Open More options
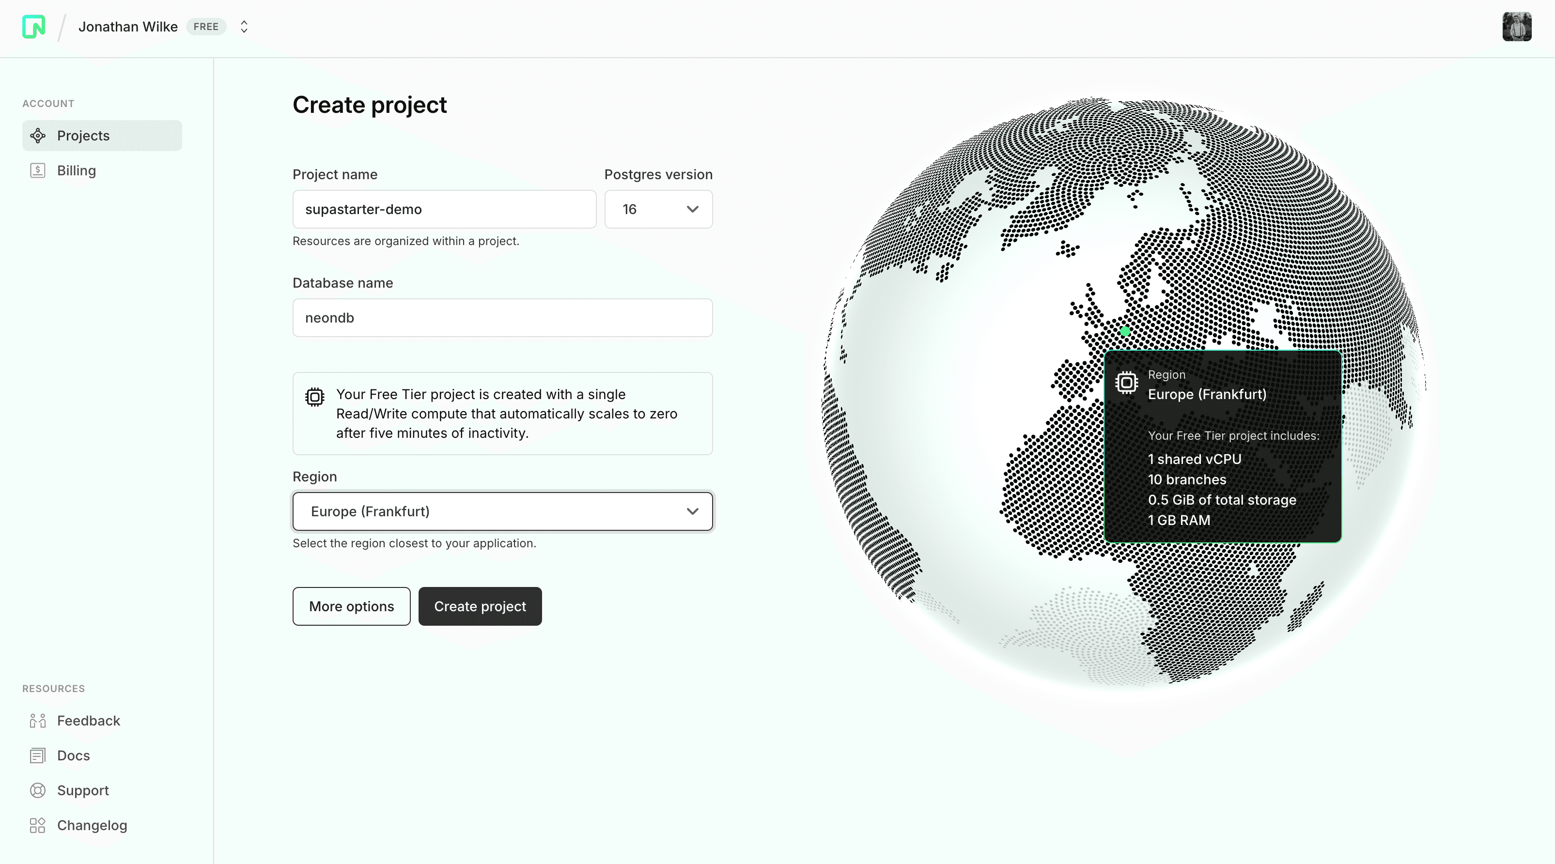Screen dimensions: 1555x864 (x=351, y=606)
